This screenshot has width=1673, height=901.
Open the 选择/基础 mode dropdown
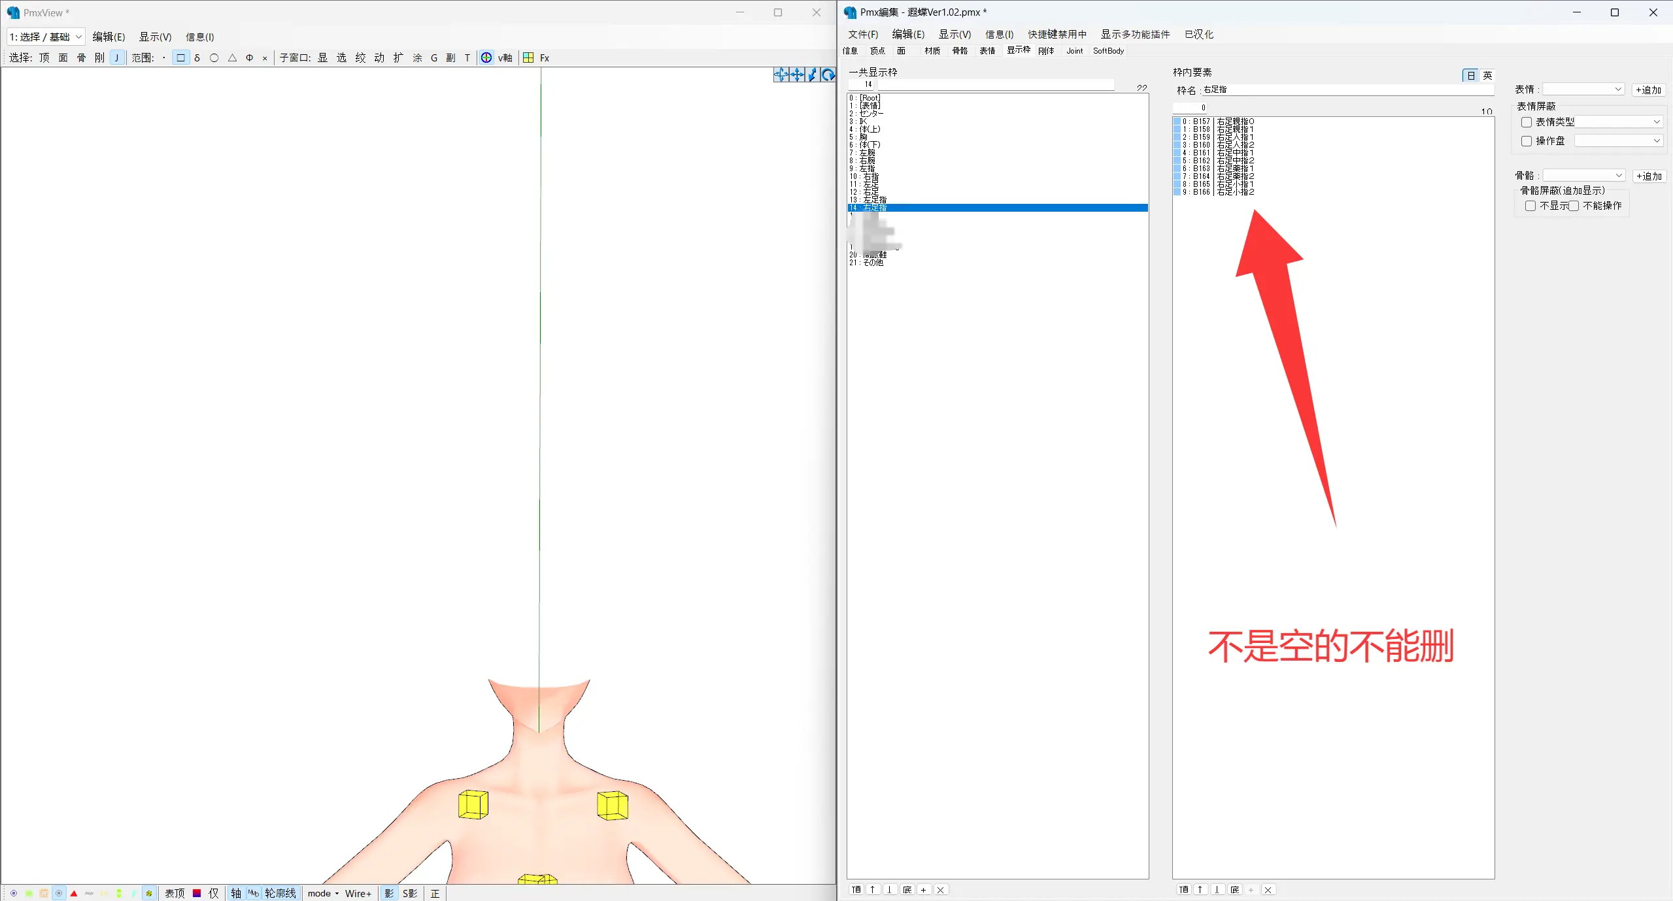point(46,37)
